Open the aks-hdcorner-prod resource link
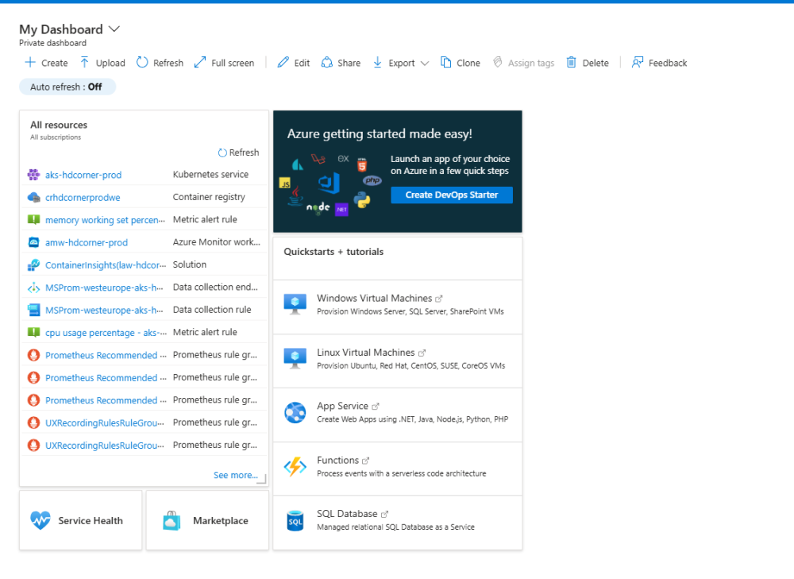The height and width of the screenshot is (579, 794). 83,175
